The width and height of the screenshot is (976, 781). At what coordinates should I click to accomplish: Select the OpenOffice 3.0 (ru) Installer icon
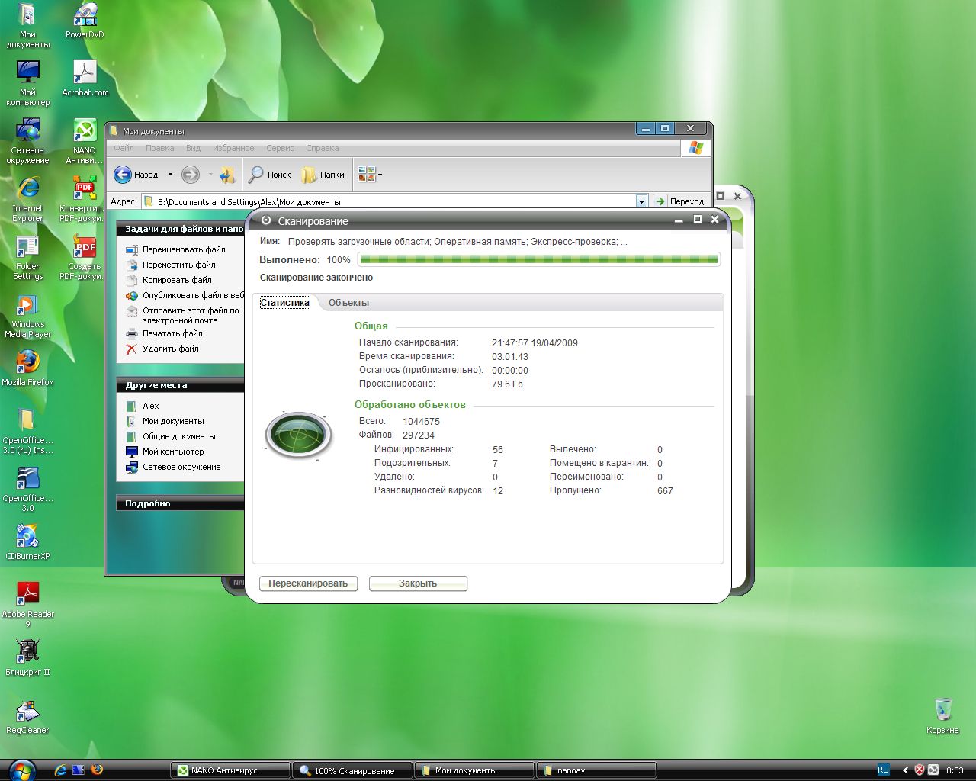pyautogui.click(x=28, y=431)
